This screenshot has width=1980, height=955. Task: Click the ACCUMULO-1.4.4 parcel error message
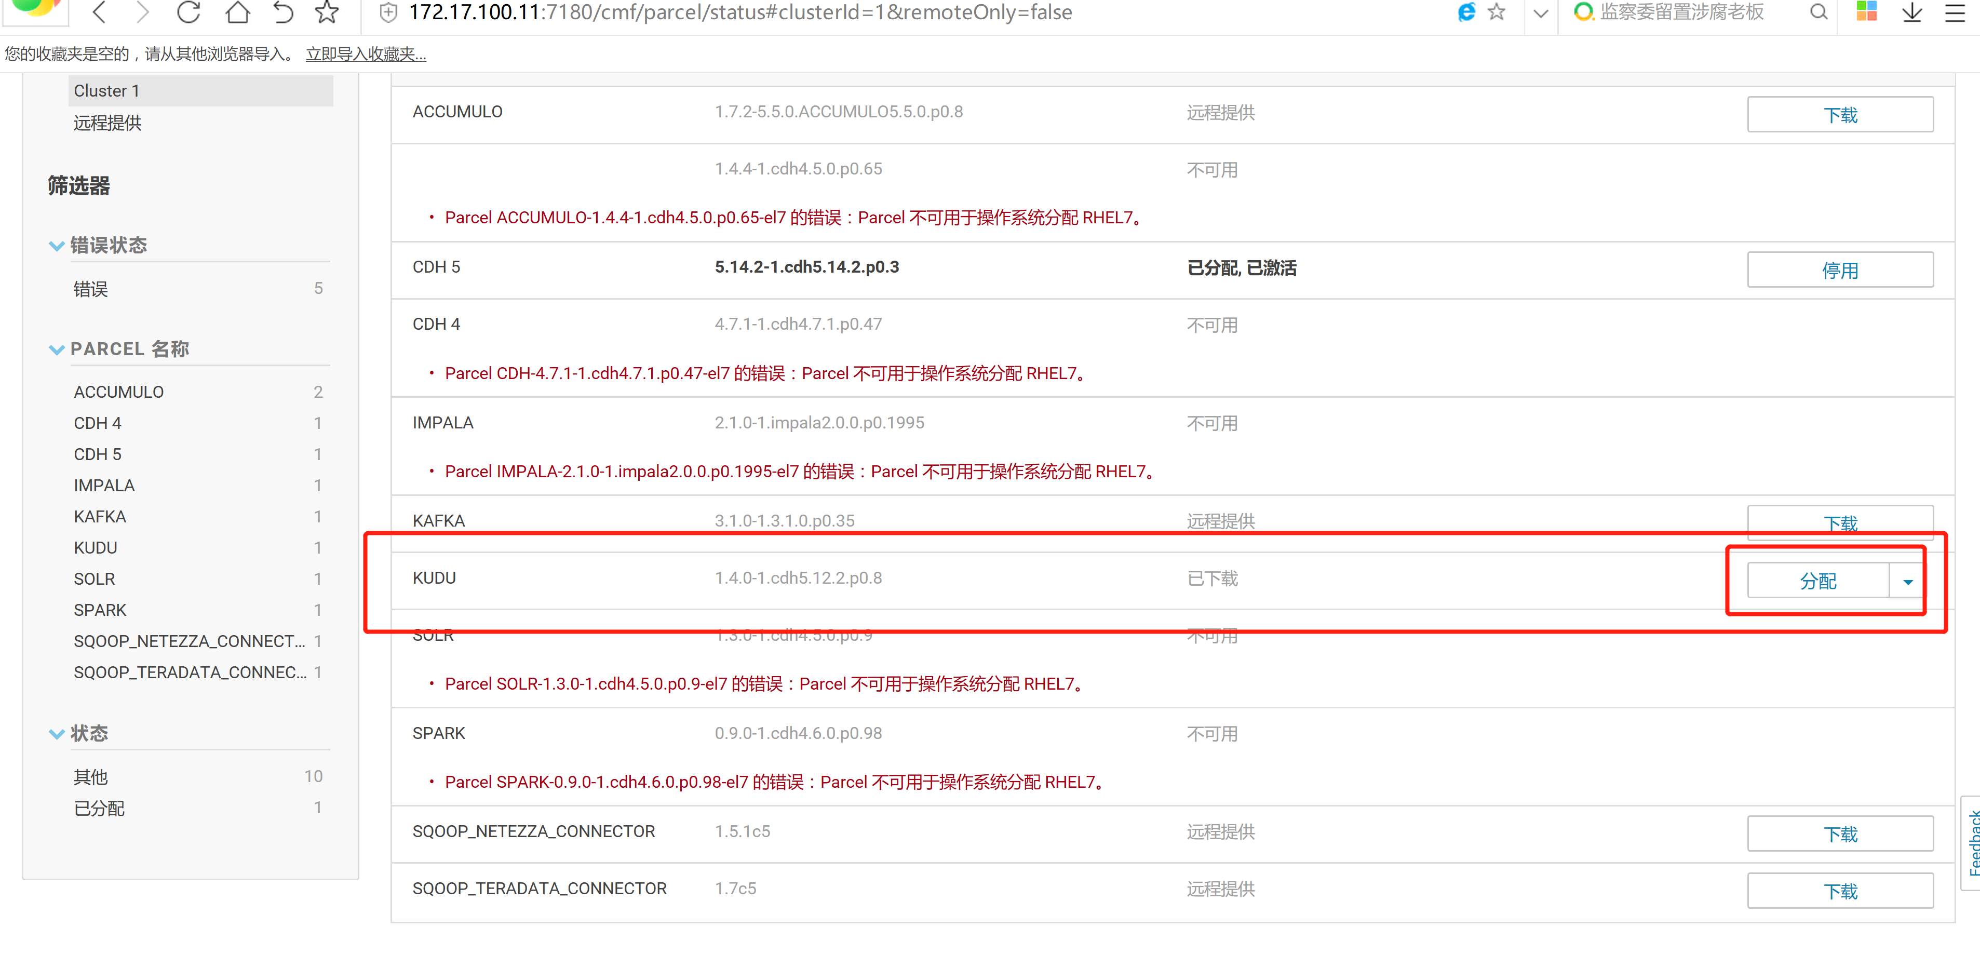coord(796,218)
